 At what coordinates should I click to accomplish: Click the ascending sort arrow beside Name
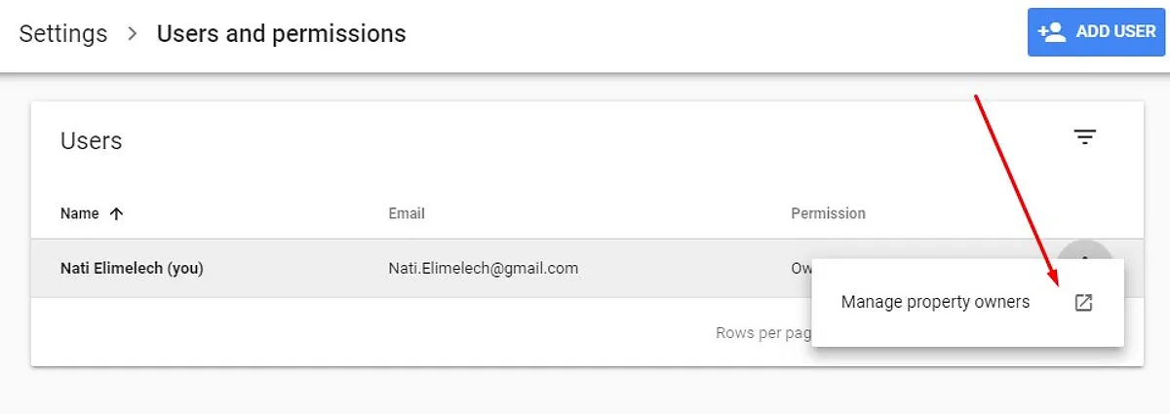coord(116,213)
